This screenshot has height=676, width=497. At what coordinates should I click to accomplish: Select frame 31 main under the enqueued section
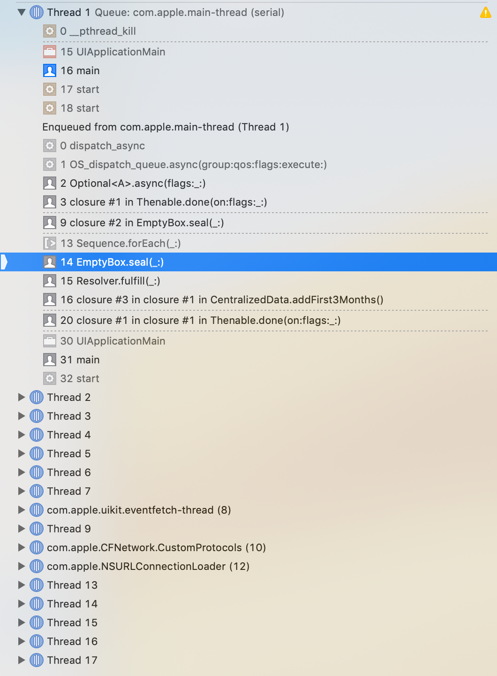click(x=80, y=360)
